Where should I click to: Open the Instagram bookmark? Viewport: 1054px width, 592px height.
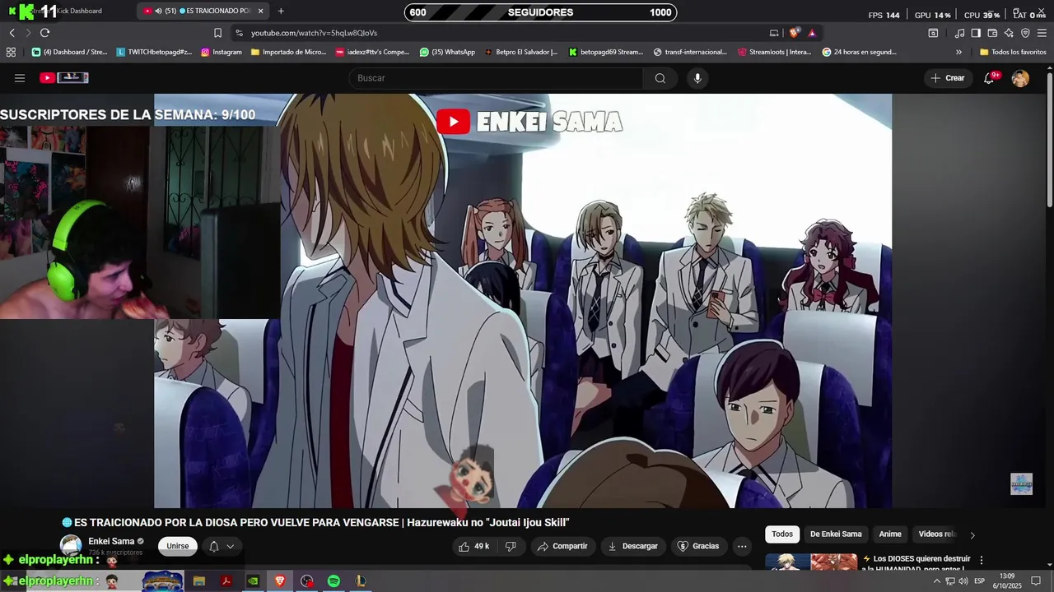click(222, 52)
